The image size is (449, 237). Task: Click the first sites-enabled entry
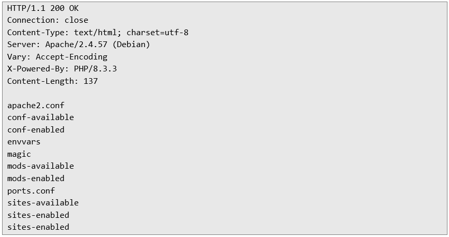[38, 215]
